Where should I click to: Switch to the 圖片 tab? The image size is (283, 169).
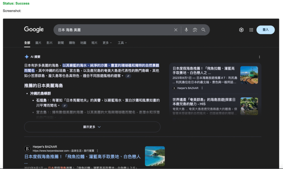[38, 43]
